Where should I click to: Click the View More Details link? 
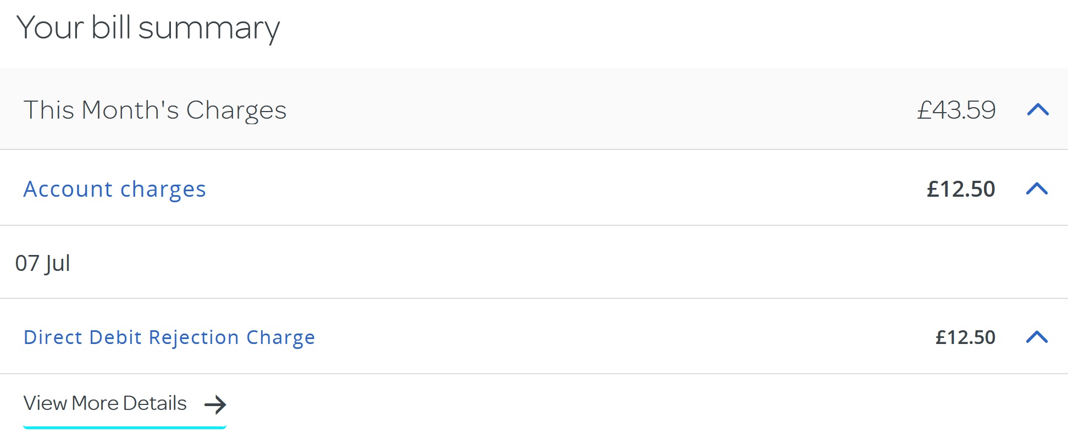105,403
